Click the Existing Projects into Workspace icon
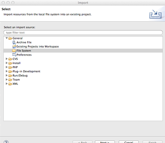Image resolution: width=165 pixels, height=143 pixels. click(x=14, y=47)
